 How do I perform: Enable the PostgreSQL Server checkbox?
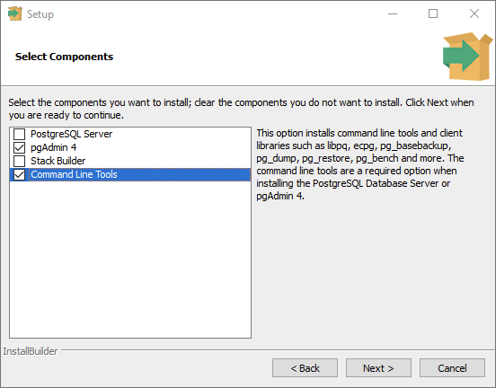pos(19,134)
